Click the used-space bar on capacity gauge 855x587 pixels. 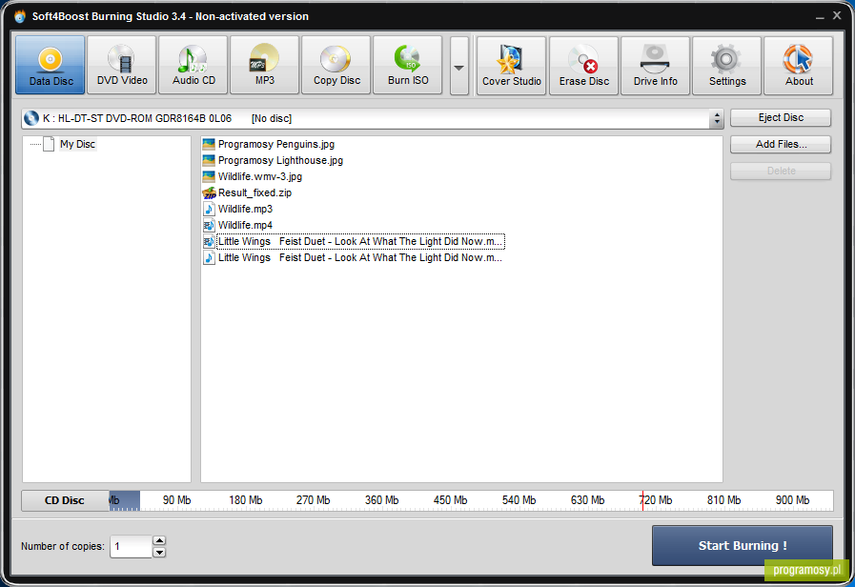pos(124,500)
